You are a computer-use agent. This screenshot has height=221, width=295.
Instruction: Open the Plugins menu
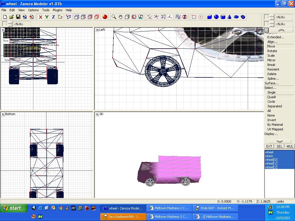pyautogui.click(x=58, y=10)
